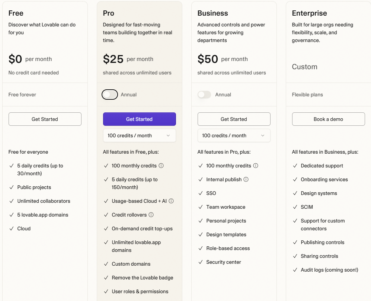Click Get Started under the Business plan
The width and height of the screenshot is (371, 301).
click(x=234, y=119)
